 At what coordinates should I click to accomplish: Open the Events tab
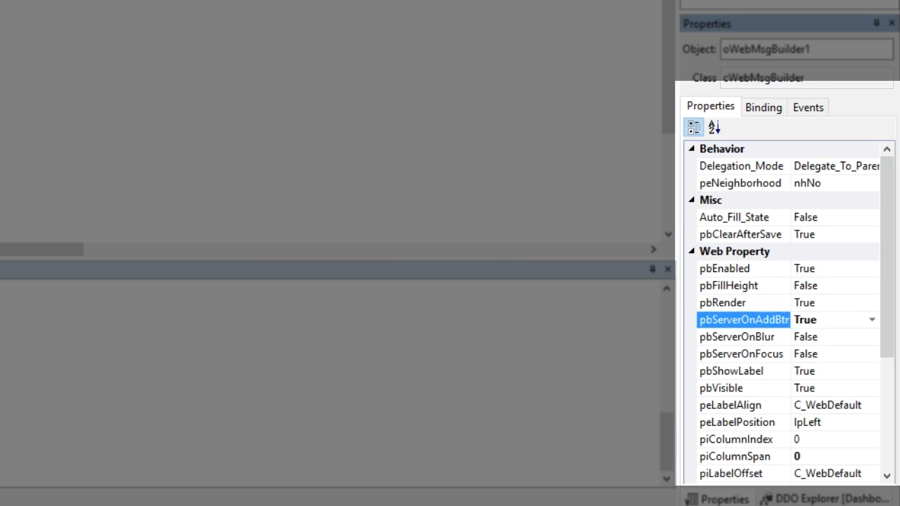[x=808, y=108]
